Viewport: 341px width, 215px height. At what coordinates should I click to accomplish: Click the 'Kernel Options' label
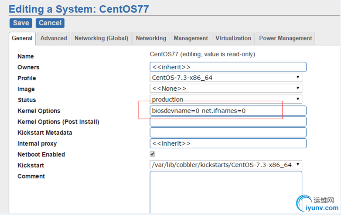(x=39, y=111)
